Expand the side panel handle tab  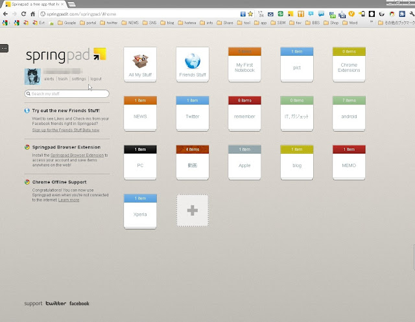[5, 48]
